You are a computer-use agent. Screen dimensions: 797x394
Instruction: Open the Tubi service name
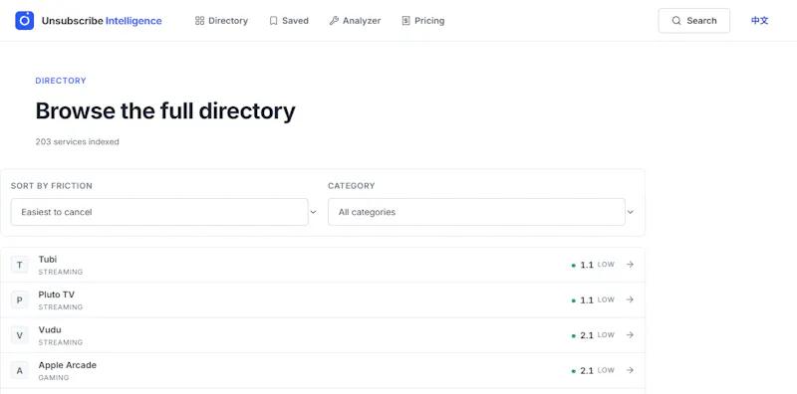point(48,260)
